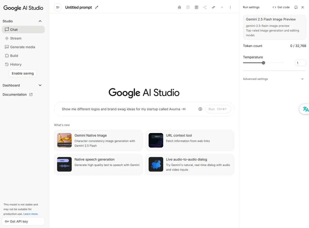Toggle incognito mode glasses icon
The image size is (309, 228).
click(x=179, y=7)
